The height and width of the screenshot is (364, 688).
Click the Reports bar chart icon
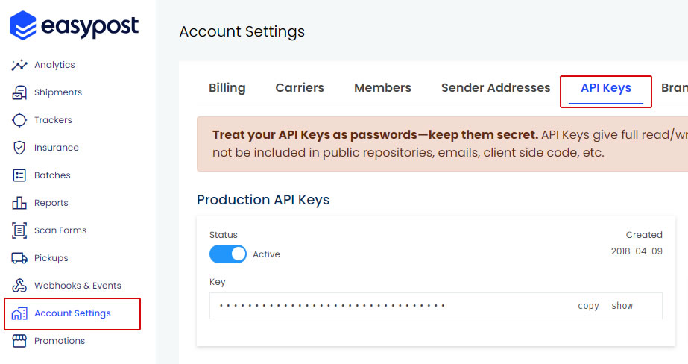(x=19, y=202)
